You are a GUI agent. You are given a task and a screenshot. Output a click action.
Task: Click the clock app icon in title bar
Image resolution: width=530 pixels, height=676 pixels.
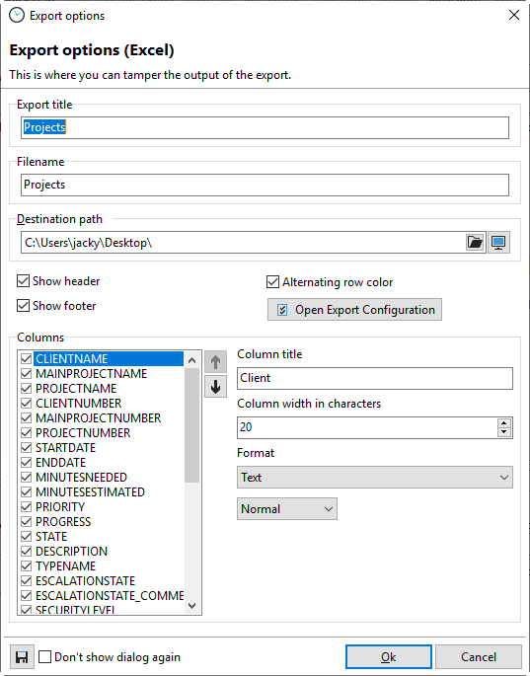click(x=17, y=16)
